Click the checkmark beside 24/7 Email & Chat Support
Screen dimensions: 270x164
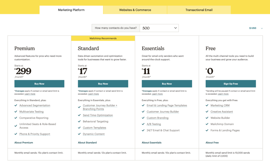(143, 130)
